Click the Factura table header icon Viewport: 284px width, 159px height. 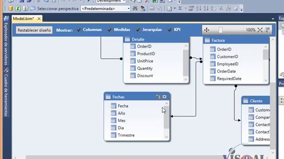pos(207,40)
